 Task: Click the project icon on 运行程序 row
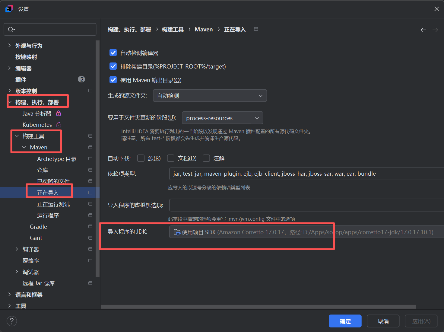90,215
